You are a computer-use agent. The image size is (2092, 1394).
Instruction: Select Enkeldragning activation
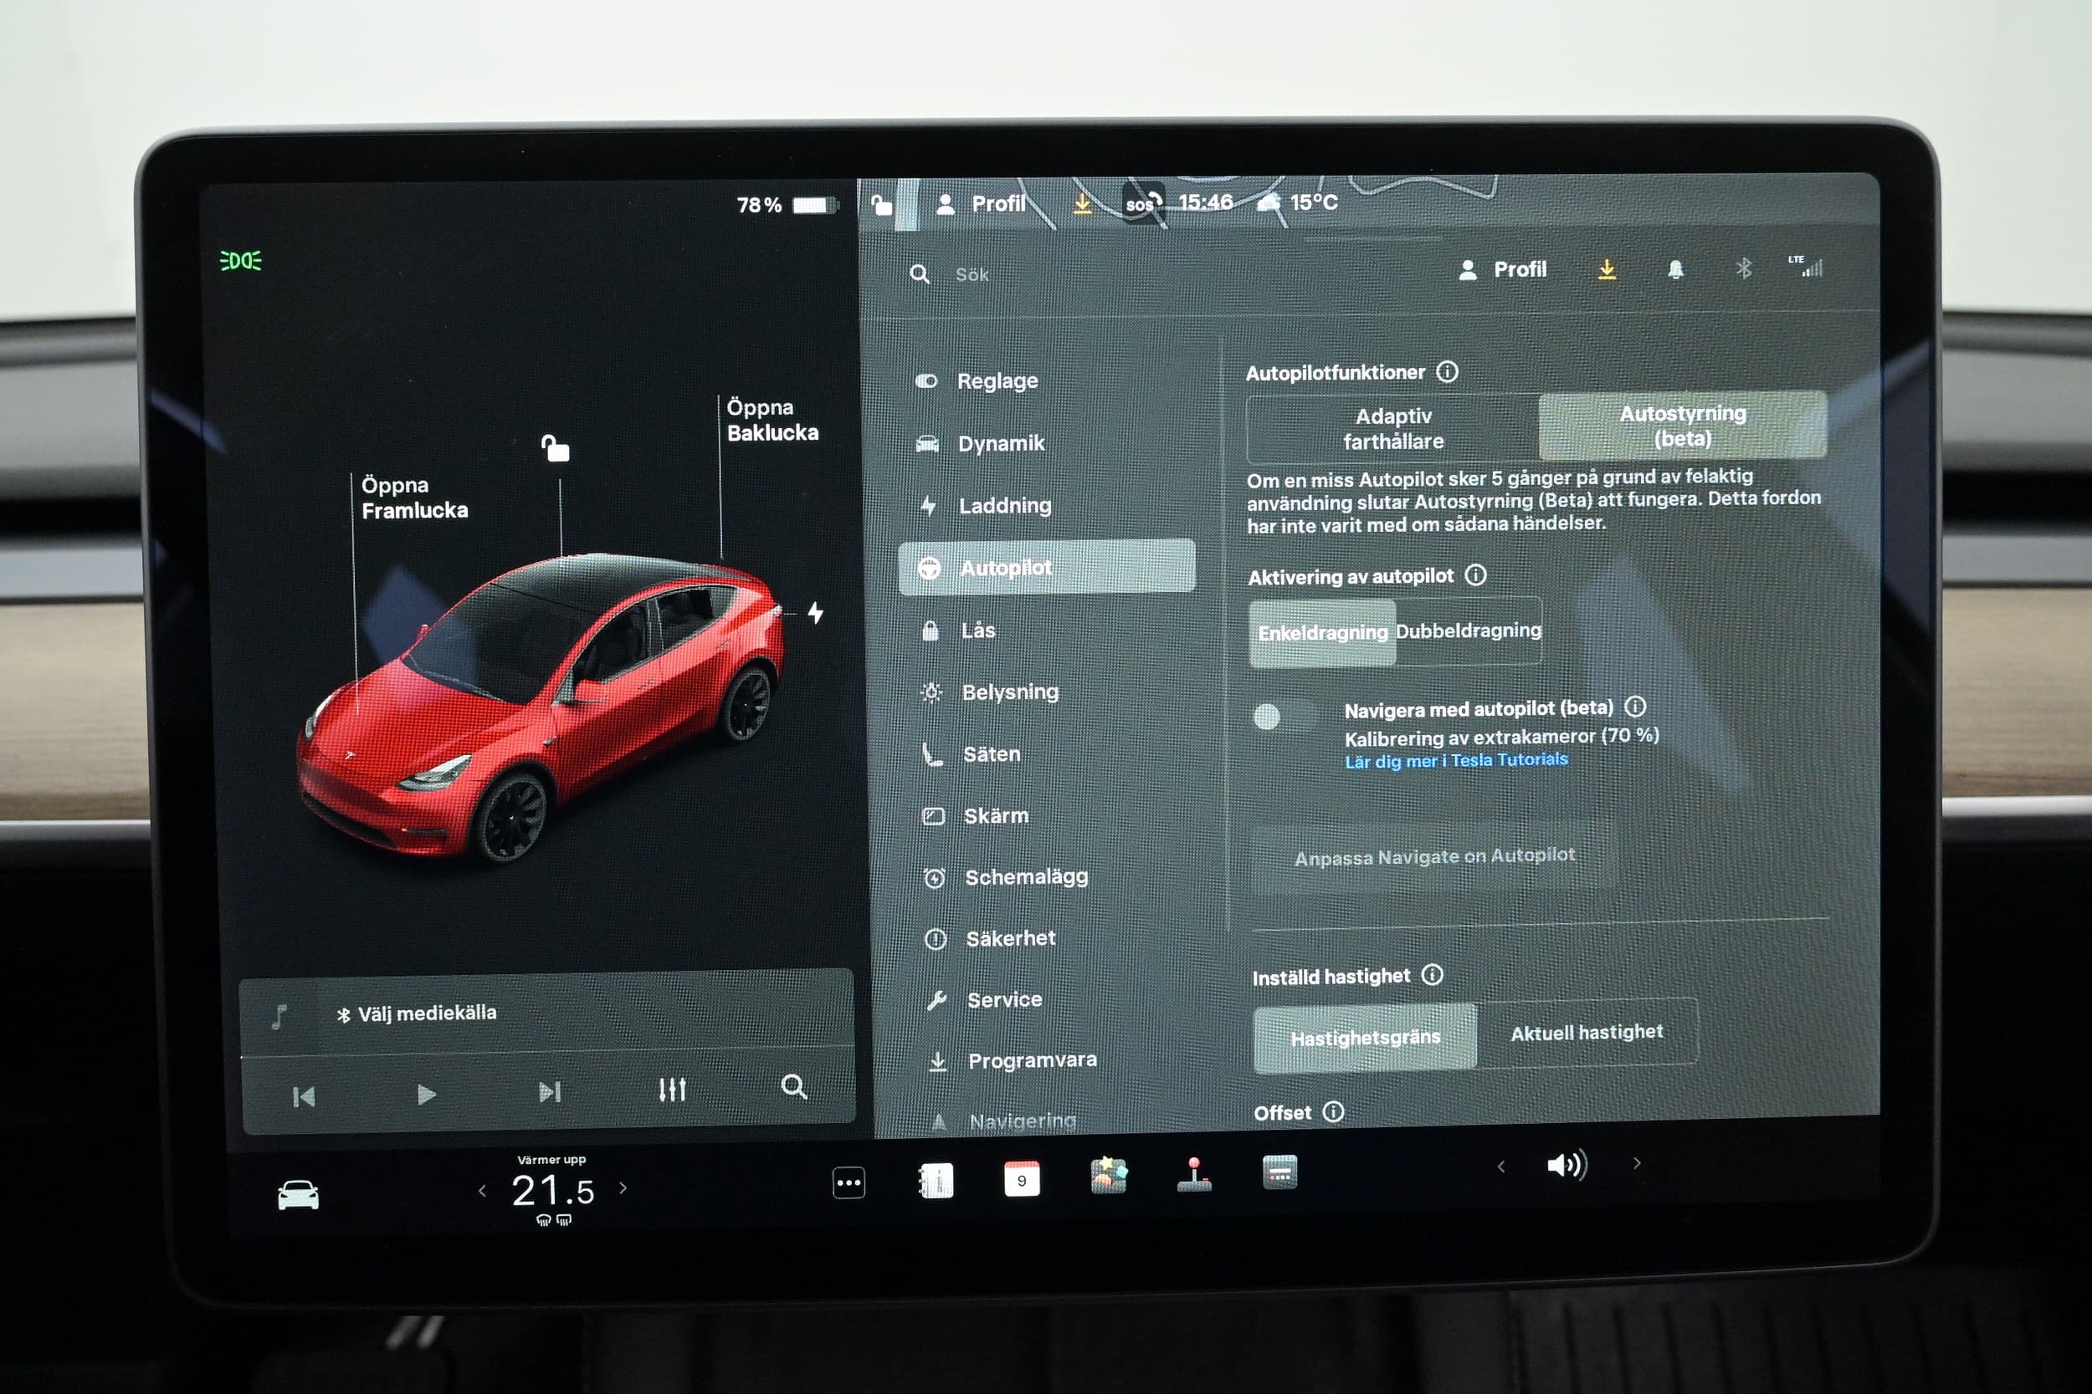1323,633
